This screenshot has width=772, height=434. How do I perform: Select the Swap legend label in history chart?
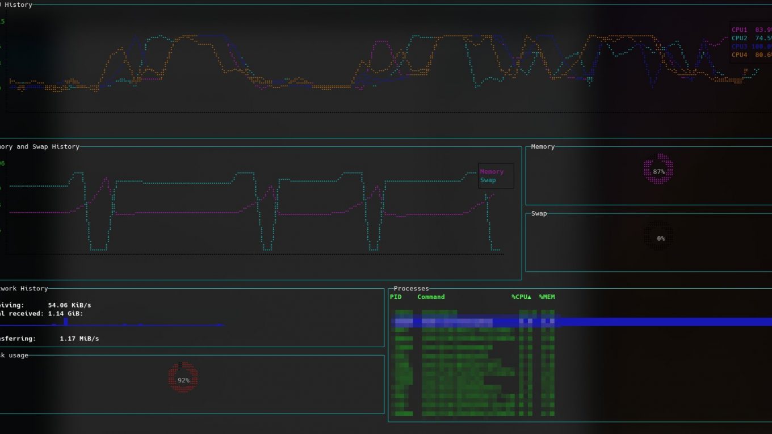click(x=488, y=180)
